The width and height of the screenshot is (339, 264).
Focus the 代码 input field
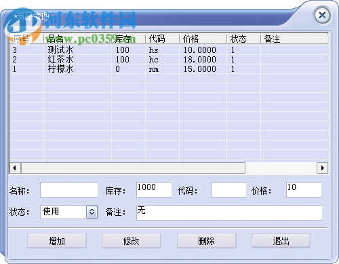[x=228, y=190]
